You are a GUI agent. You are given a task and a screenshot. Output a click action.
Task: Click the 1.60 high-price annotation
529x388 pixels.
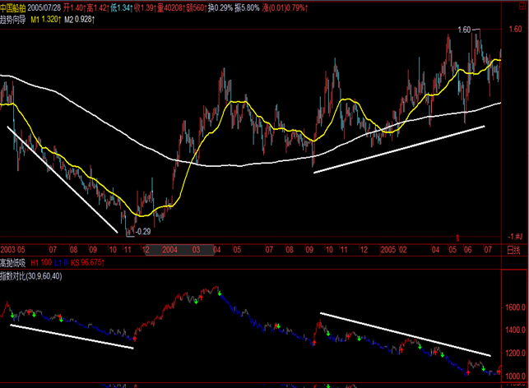click(x=466, y=30)
